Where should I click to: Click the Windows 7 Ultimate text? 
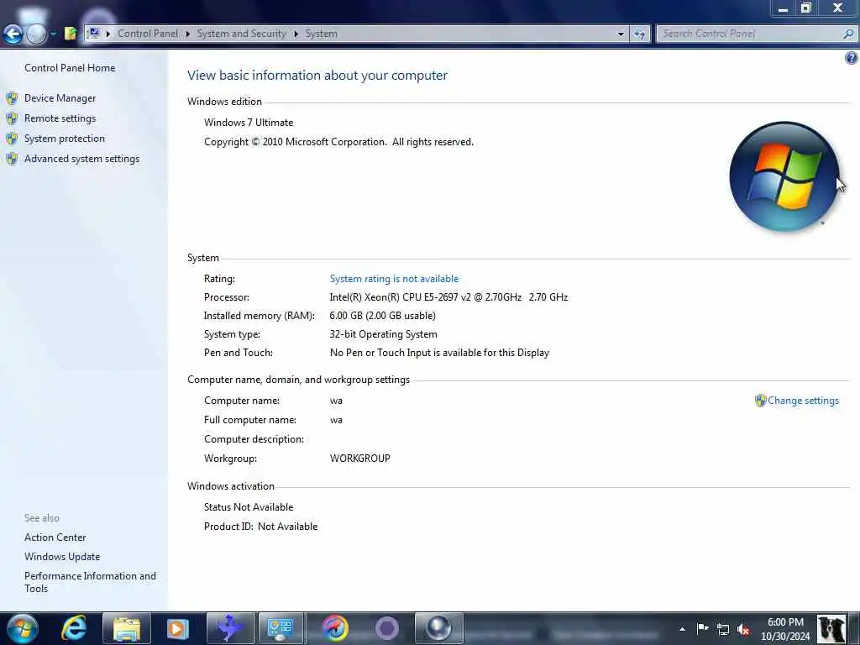click(x=249, y=123)
